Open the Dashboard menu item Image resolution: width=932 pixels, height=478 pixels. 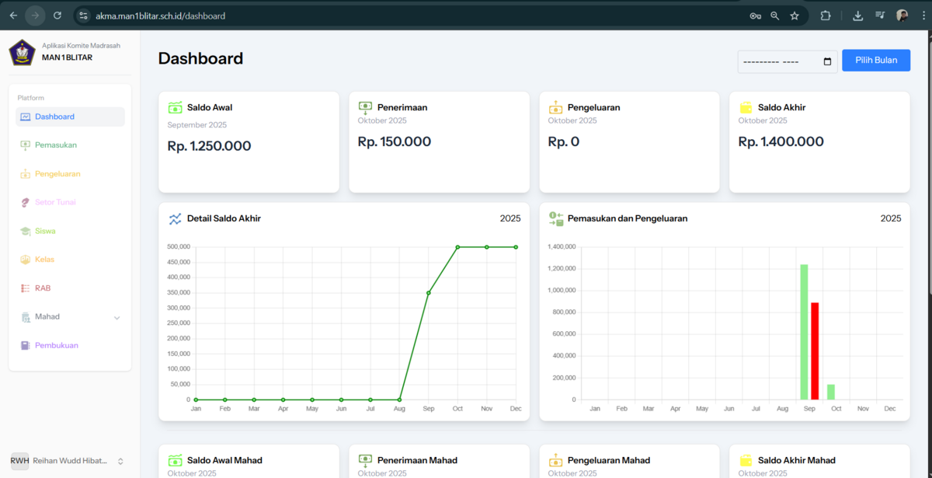point(54,117)
